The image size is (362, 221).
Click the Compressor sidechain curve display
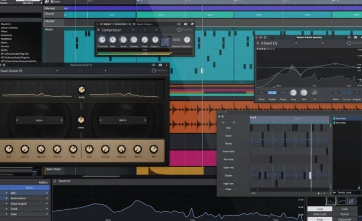[x=166, y=41]
